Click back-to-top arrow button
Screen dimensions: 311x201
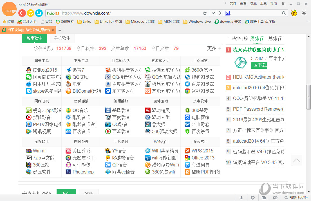(x=297, y=160)
